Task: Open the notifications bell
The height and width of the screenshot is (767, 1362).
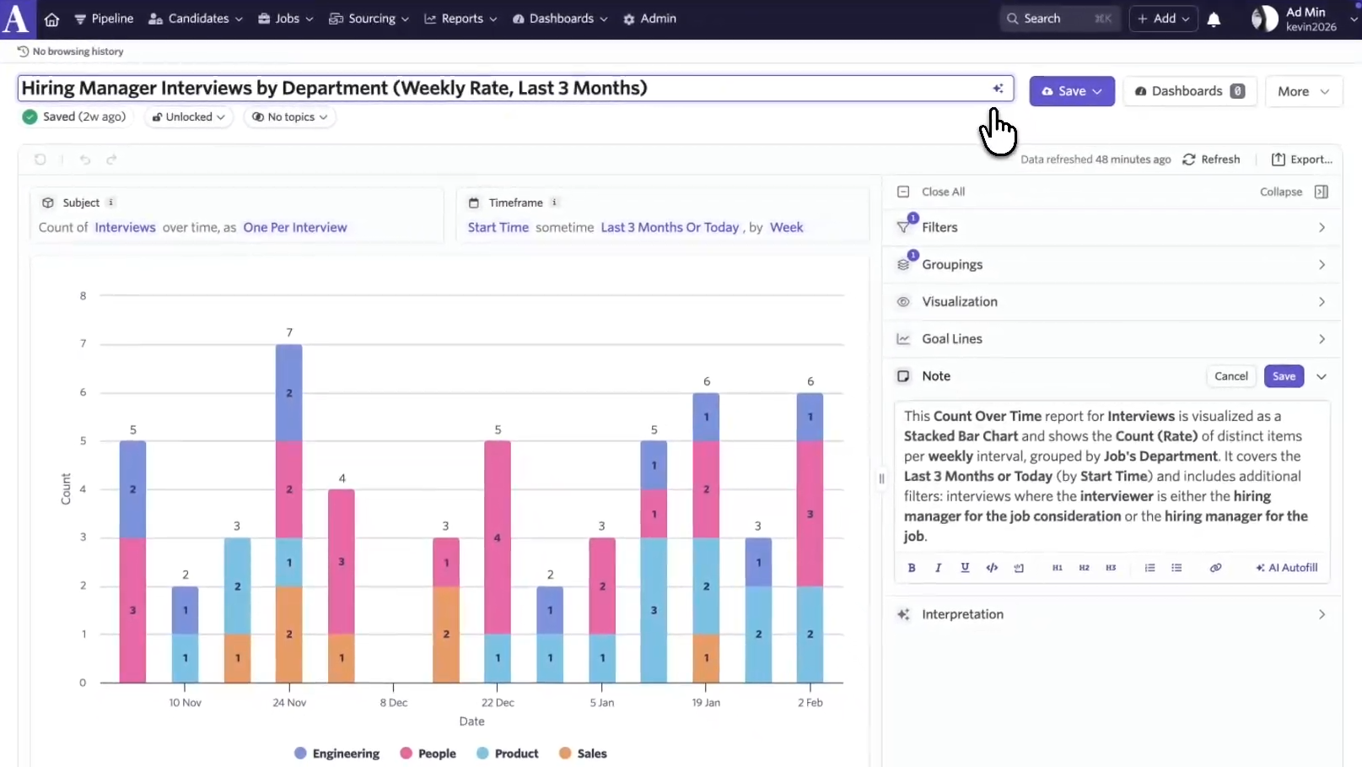Action: pyautogui.click(x=1214, y=19)
